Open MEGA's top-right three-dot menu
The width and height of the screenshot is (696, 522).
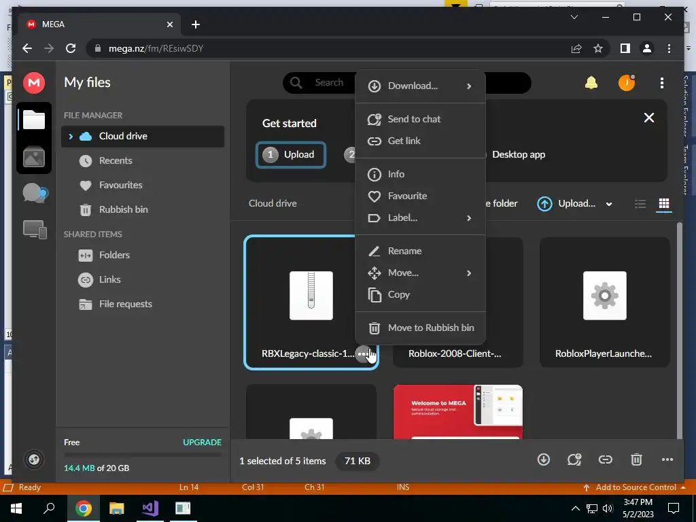pos(662,82)
